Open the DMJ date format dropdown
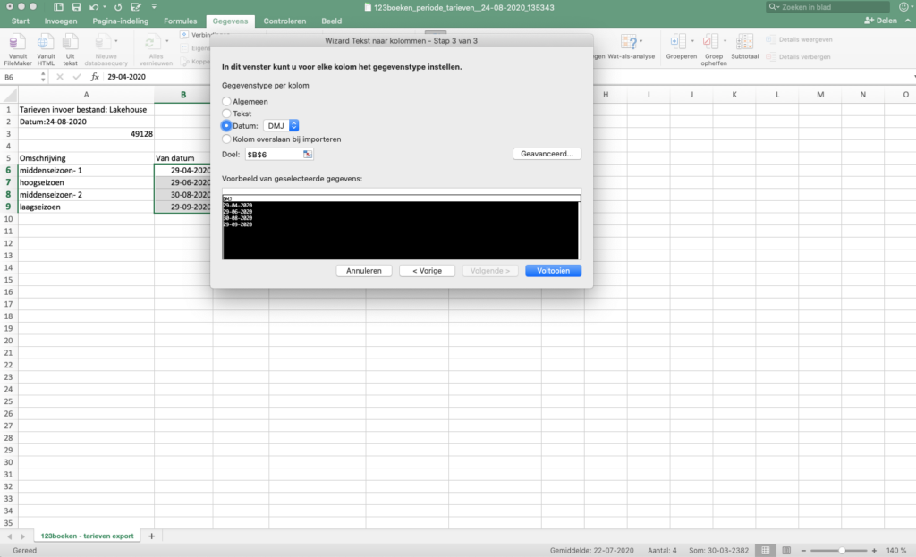Viewport: 916px width, 557px height. coord(281,125)
